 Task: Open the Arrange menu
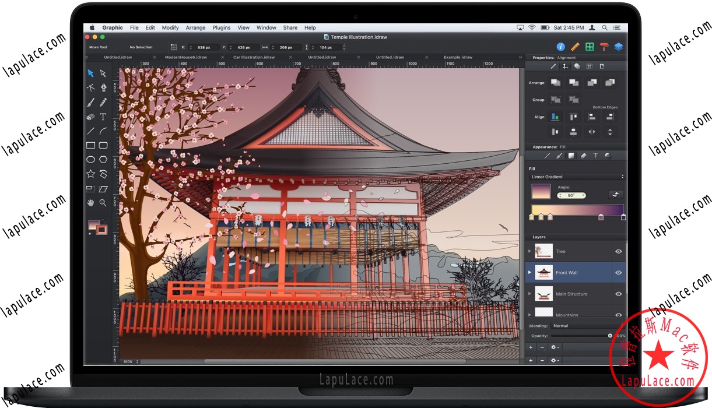pyautogui.click(x=196, y=27)
